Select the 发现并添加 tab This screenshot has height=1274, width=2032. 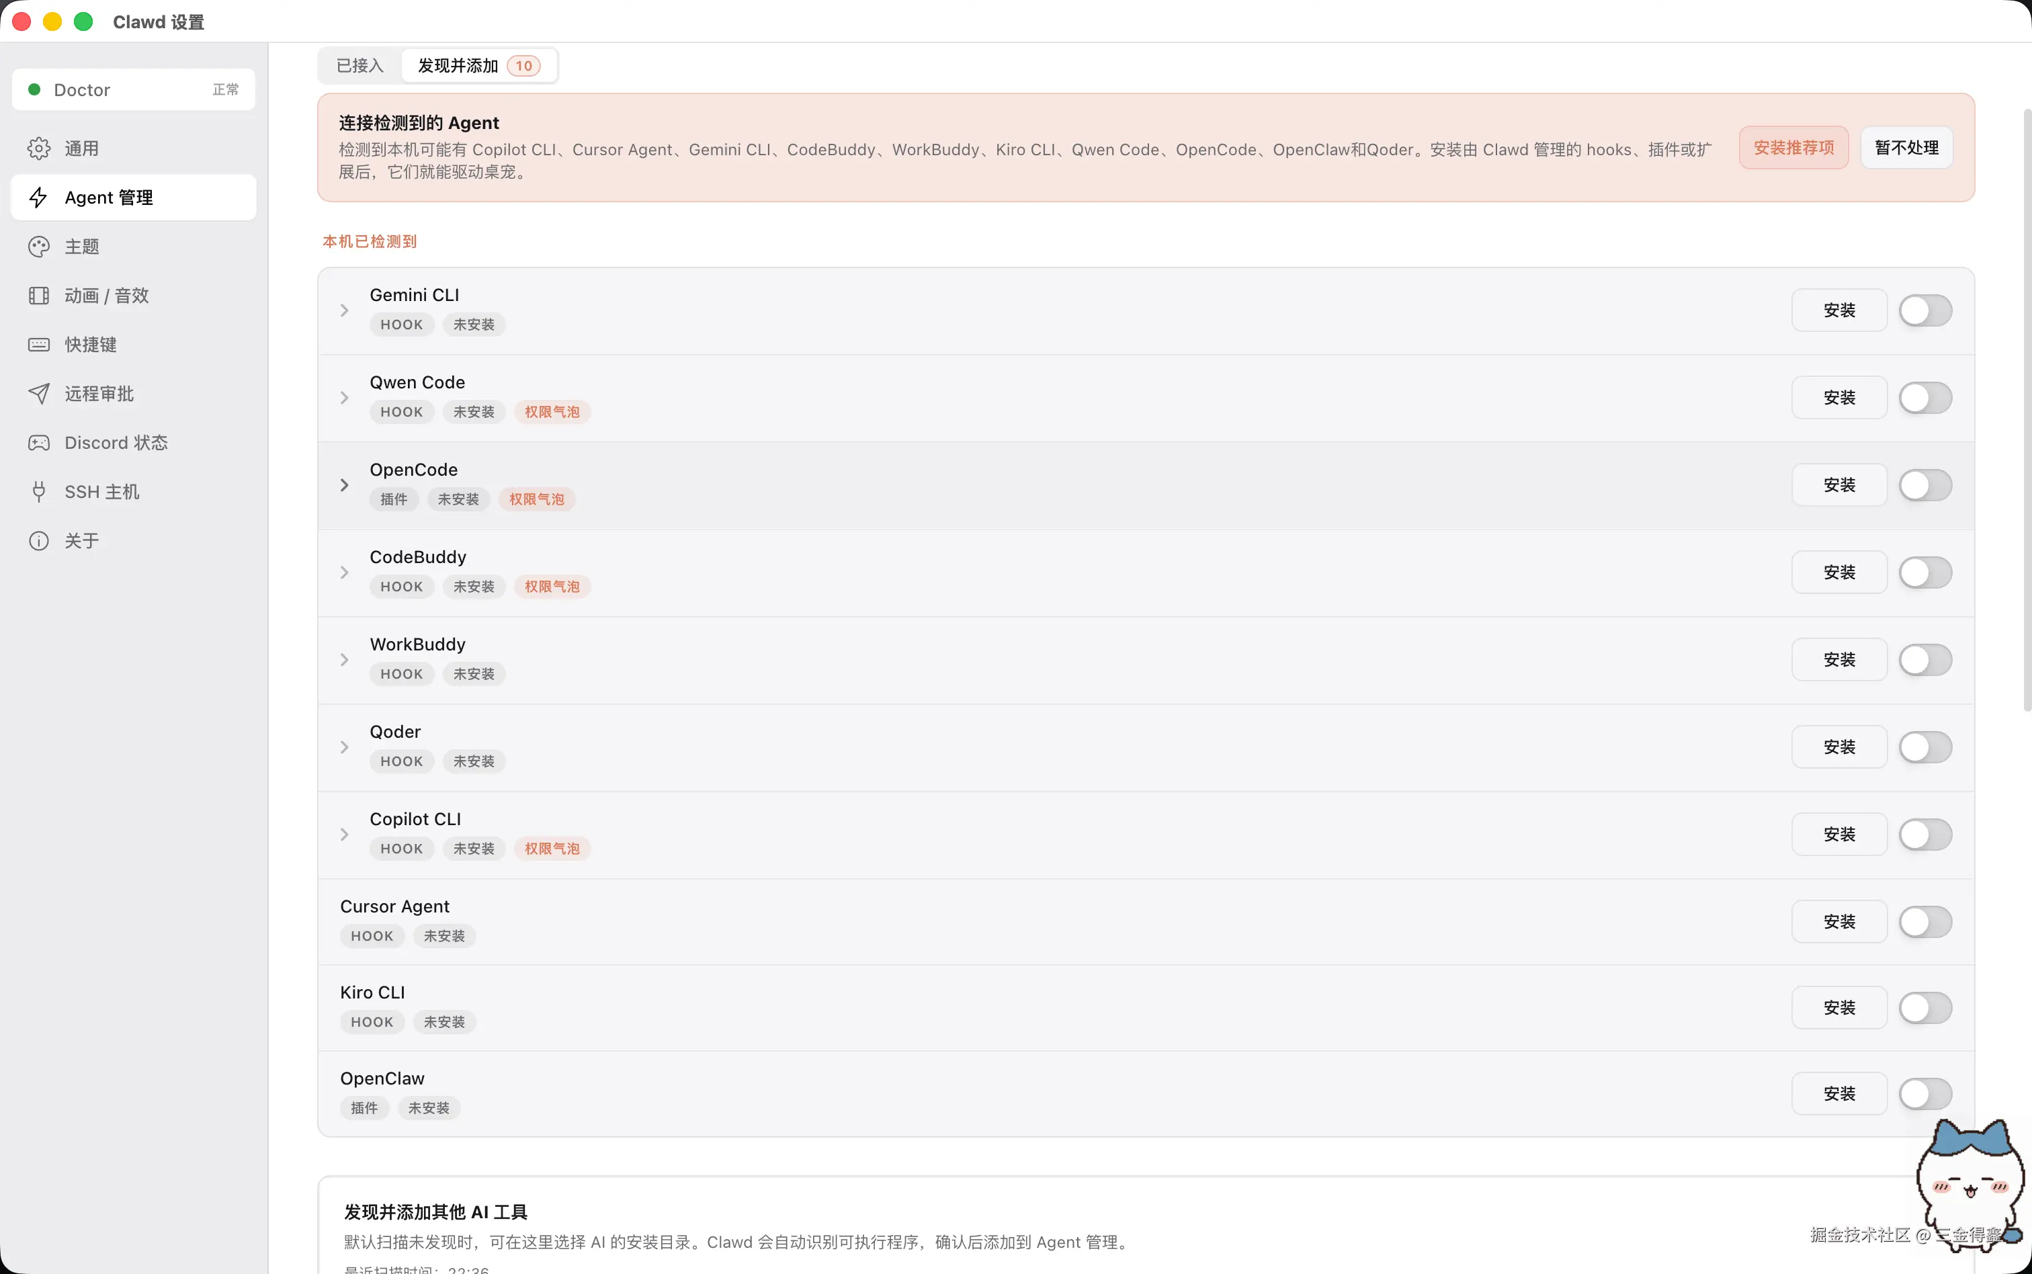point(478,66)
